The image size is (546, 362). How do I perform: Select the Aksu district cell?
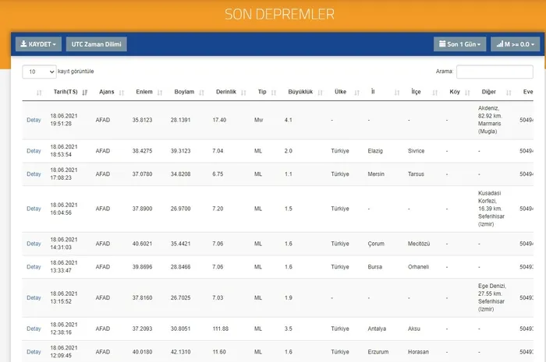tap(414, 329)
